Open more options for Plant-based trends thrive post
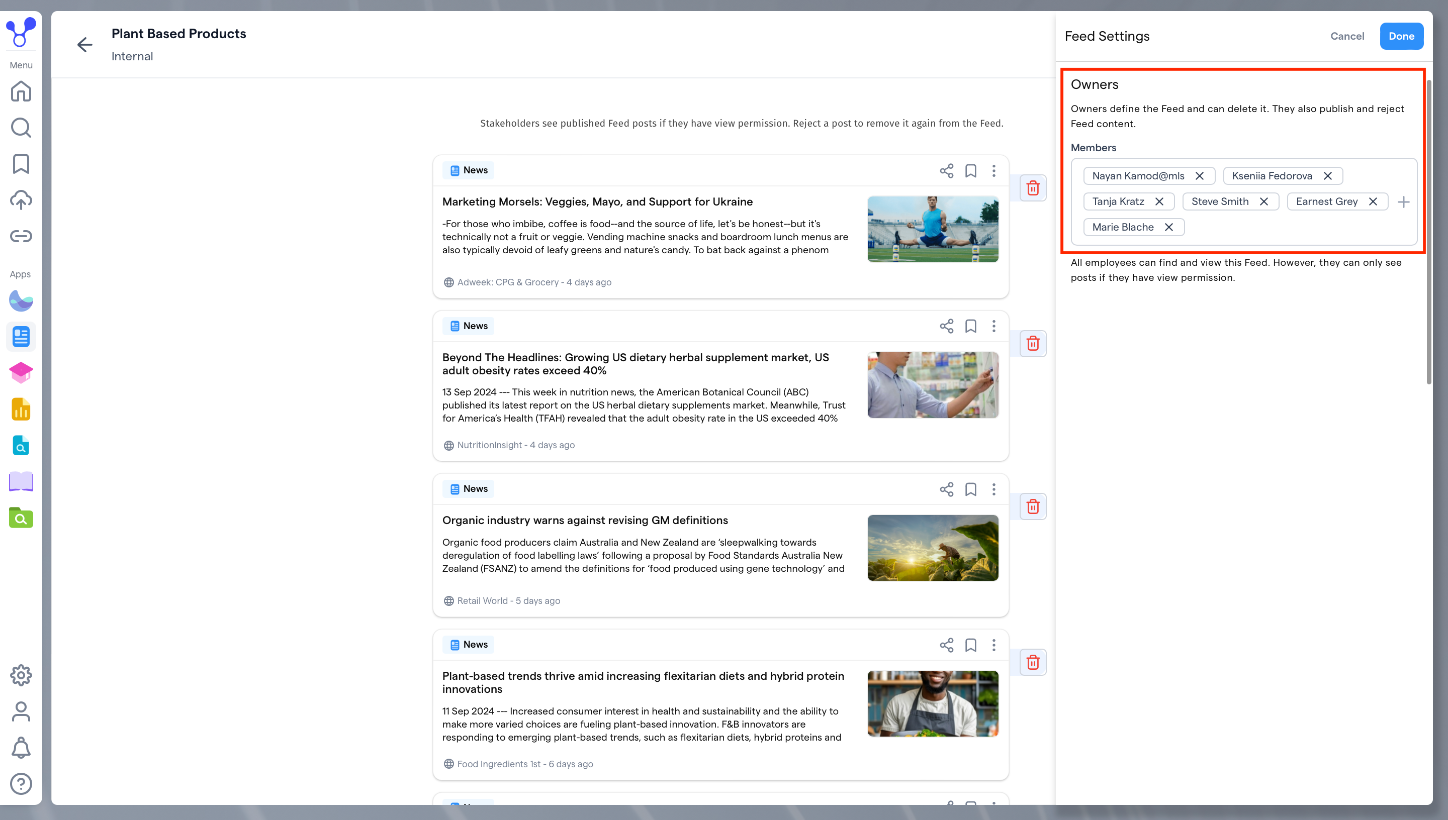The width and height of the screenshot is (1448, 820). 994,645
